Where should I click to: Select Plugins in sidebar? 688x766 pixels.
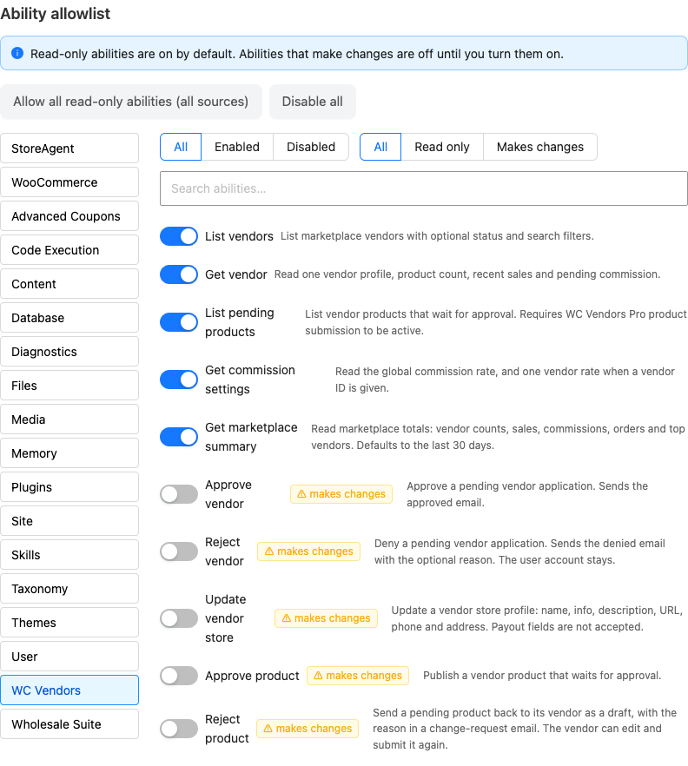coord(69,487)
